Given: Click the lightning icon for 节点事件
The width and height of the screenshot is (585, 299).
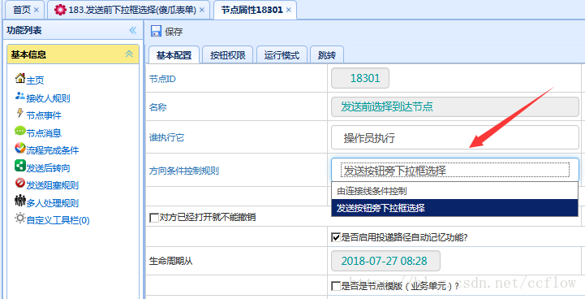Looking at the screenshot, I should coord(20,113).
